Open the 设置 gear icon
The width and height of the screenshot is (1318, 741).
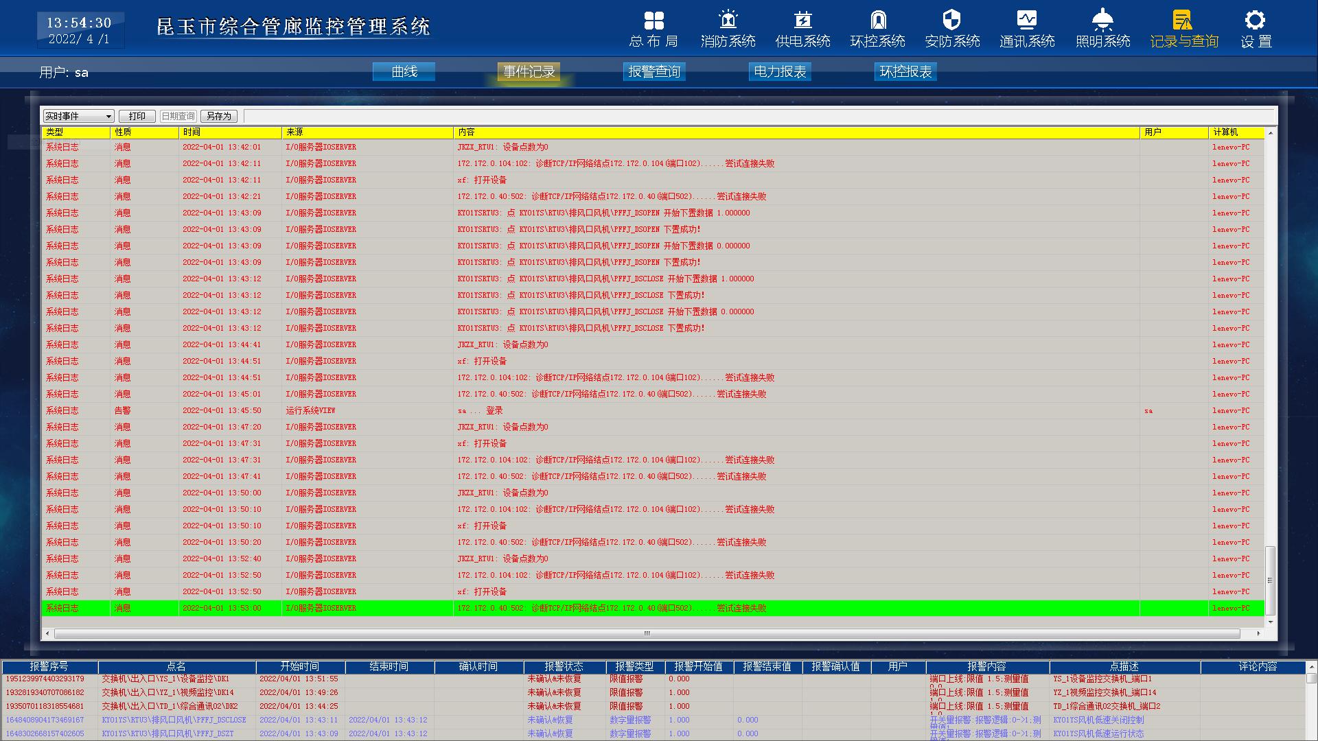[x=1255, y=21]
